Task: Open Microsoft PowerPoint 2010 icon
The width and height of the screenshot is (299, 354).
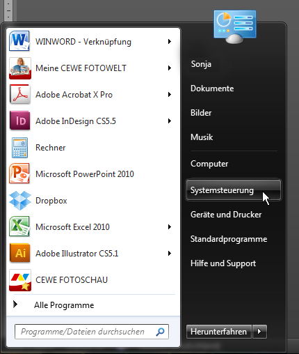Action: [19, 174]
